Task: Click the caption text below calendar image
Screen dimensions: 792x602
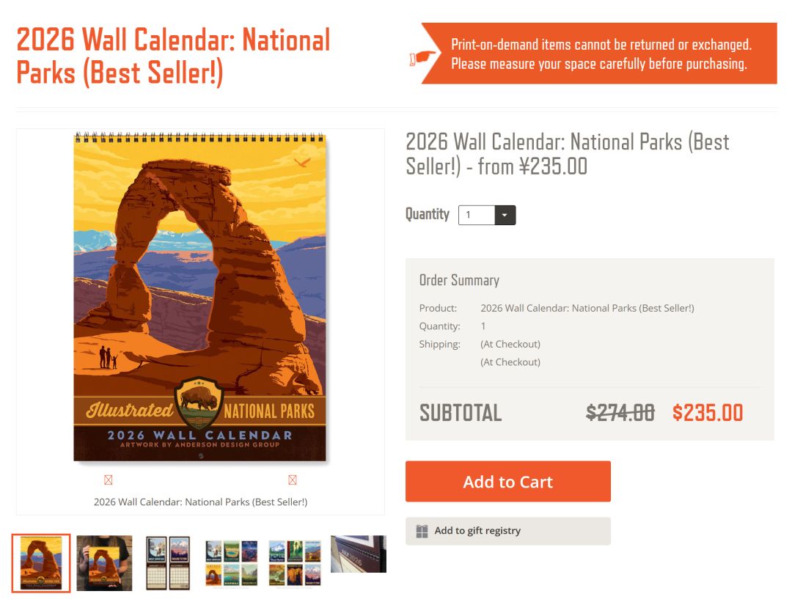Action: tap(200, 502)
